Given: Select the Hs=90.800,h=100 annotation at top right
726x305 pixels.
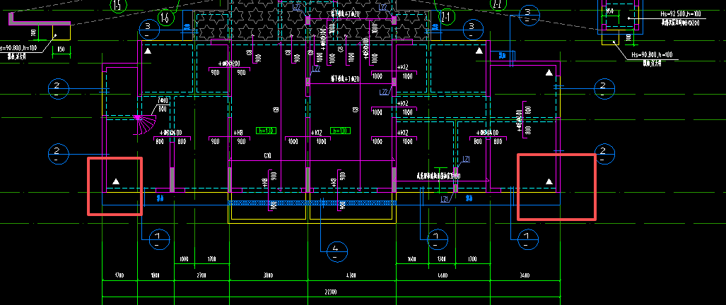Looking at the screenshot, I should click(652, 55).
